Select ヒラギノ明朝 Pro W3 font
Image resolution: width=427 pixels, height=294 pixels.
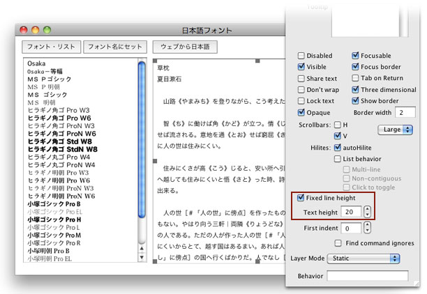point(59,173)
